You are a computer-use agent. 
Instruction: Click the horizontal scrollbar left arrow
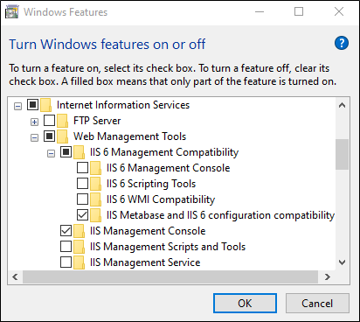coord(15,276)
